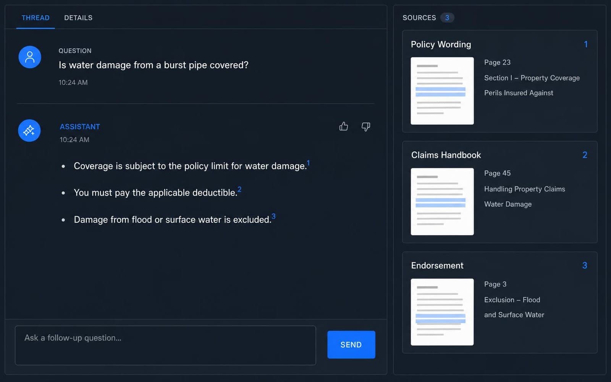Open the Endorsement page thumbnail

click(x=442, y=312)
